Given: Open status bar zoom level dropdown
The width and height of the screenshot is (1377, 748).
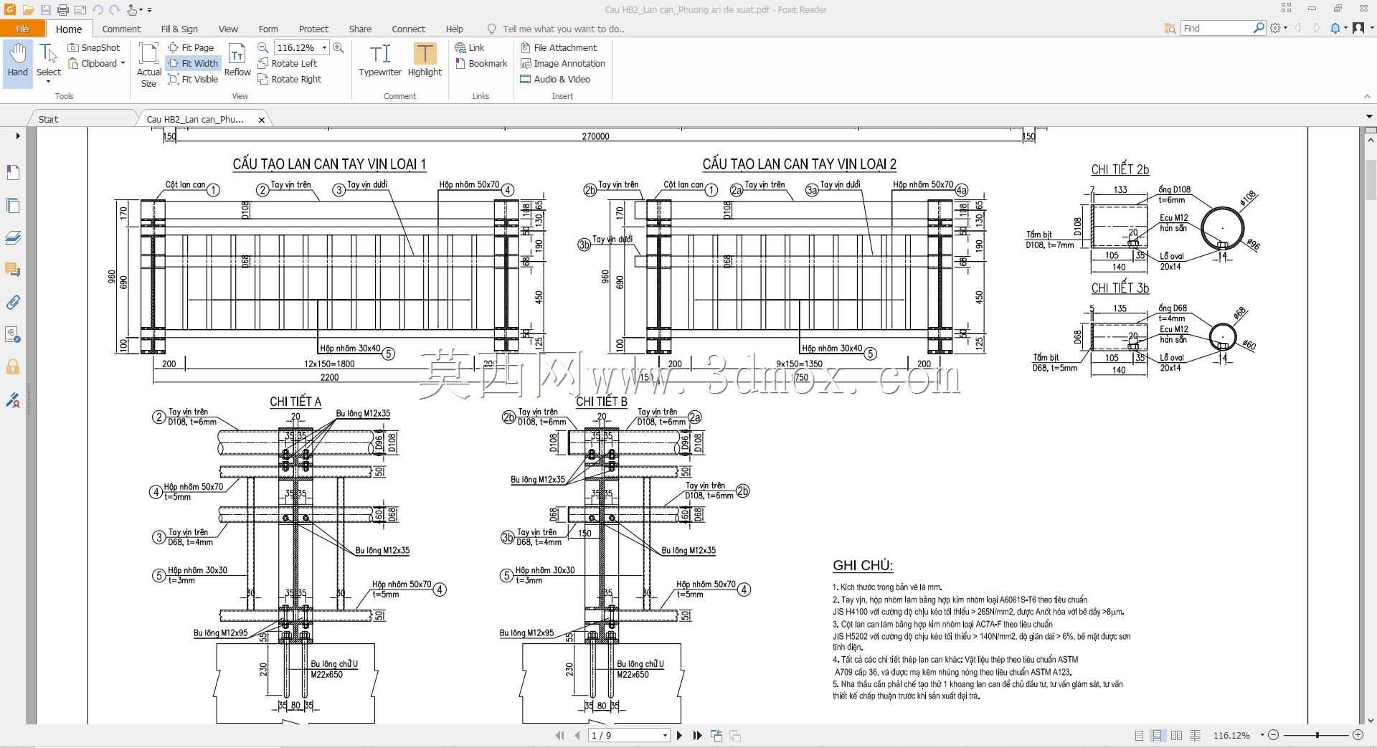Looking at the screenshot, I should coord(1262,735).
